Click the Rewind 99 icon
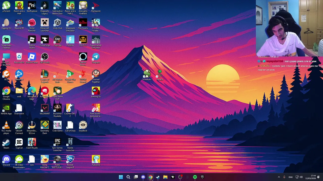323x181 pixels. (19, 24)
